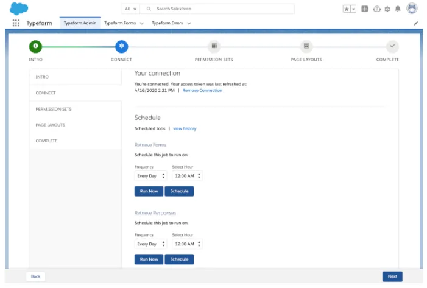Screen dimensions: 427x288
Task: Click Schedule under Retrieve Forms
Action: [x=179, y=191]
